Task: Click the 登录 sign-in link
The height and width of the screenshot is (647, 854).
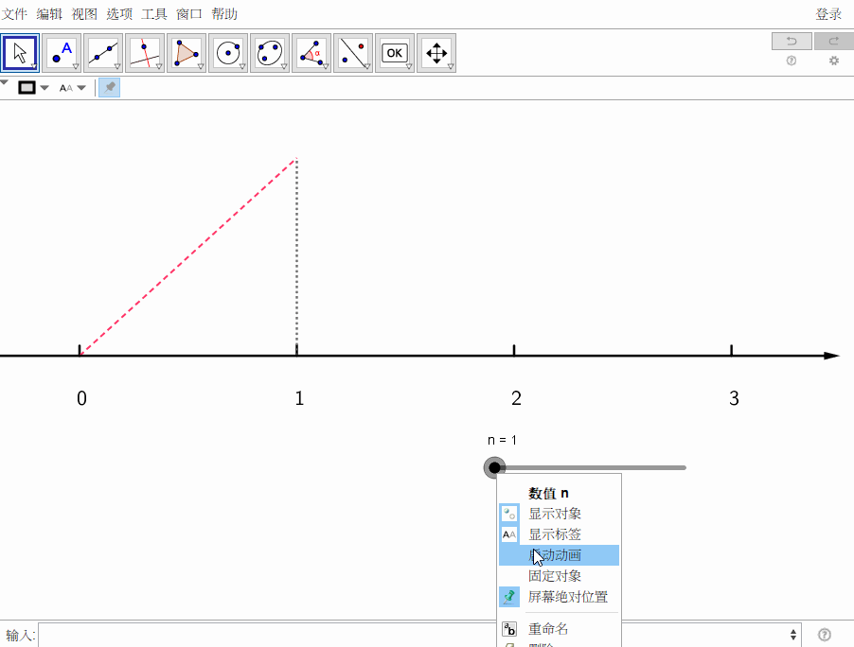Action: click(828, 14)
